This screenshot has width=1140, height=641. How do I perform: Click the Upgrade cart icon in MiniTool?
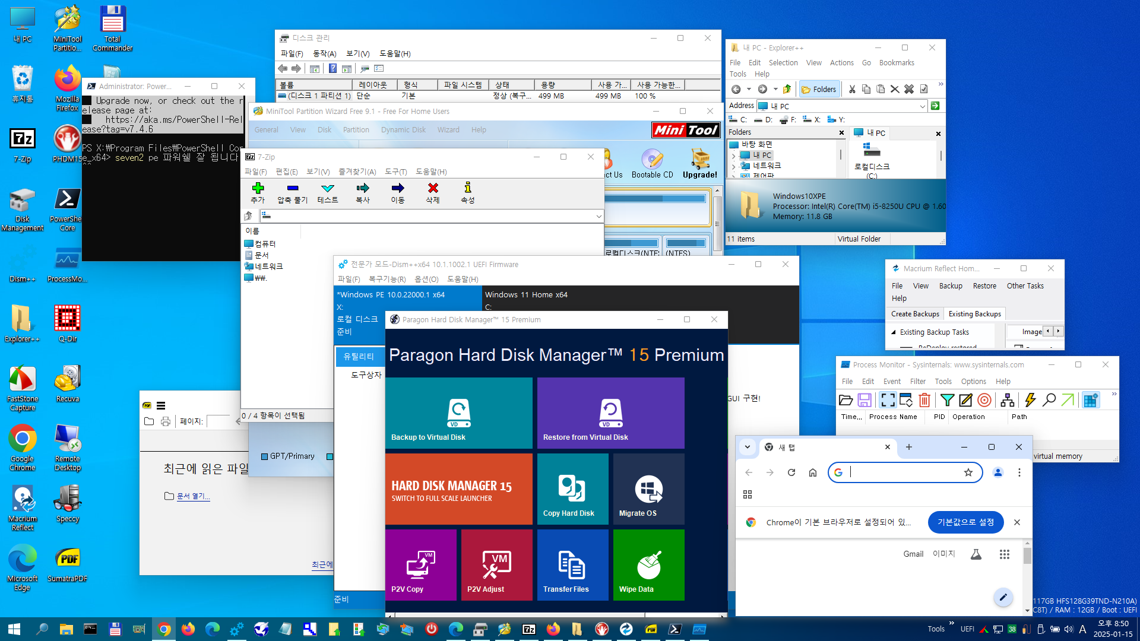[x=700, y=163]
